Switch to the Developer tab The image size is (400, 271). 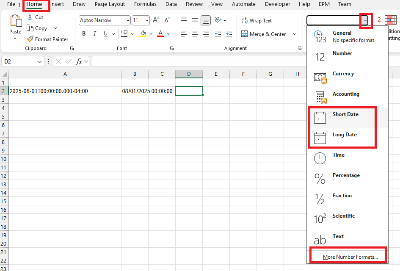point(278,4)
